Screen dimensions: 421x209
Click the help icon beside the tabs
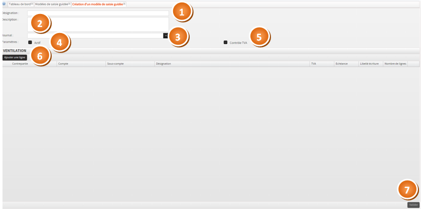coord(4,4)
